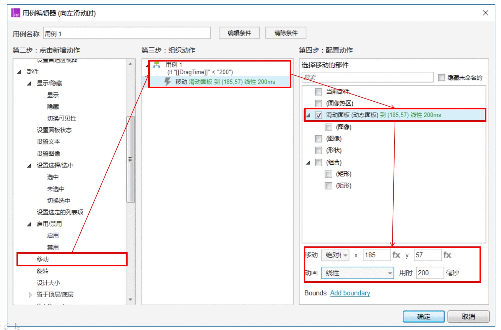This screenshot has height=330, width=501.
Task: Click the 搜索 widget search box
Action: click(x=368, y=77)
